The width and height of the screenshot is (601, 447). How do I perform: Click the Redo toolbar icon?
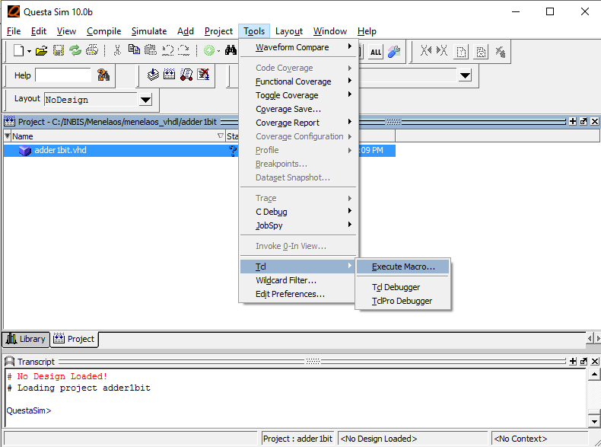[x=183, y=50]
